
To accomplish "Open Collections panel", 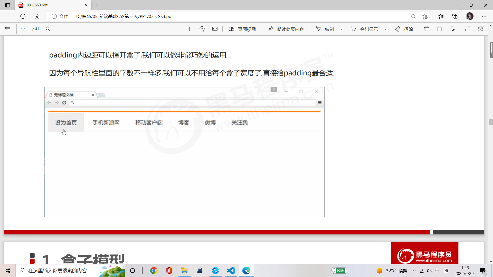I will tap(455, 16).
